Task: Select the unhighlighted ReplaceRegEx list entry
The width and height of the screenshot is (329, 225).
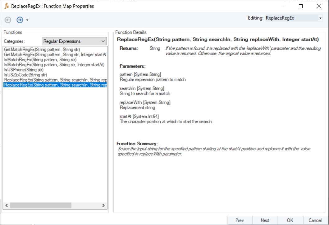Action: click(x=55, y=80)
